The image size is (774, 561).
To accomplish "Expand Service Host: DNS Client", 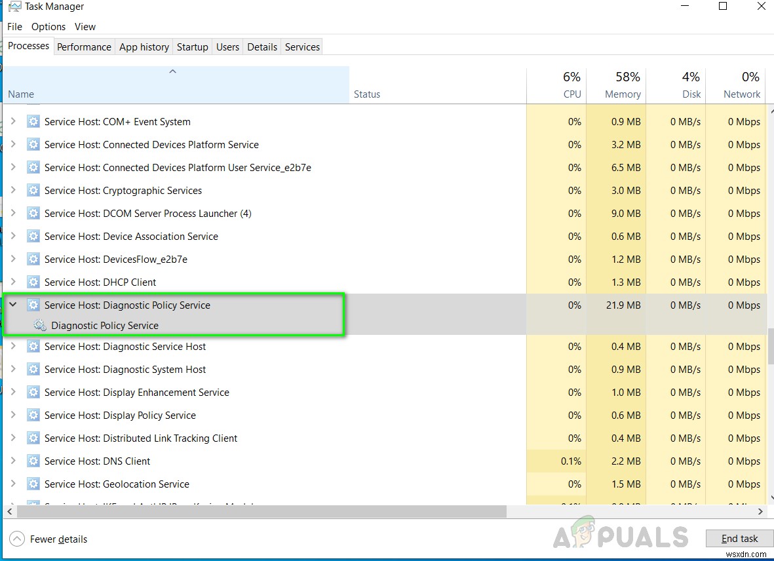I will pyautogui.click(x=13, y=460).
